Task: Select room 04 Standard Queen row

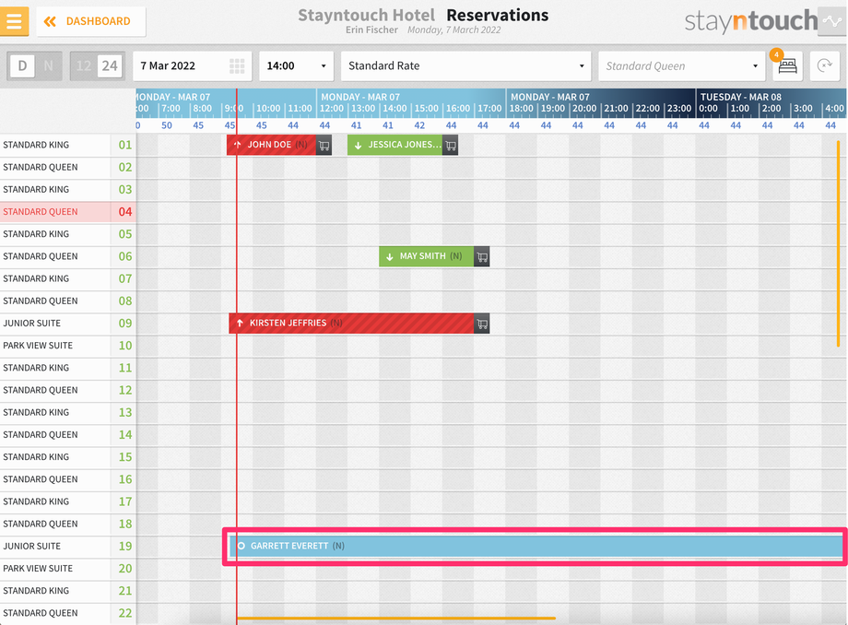Action: (x=67, y=212)
